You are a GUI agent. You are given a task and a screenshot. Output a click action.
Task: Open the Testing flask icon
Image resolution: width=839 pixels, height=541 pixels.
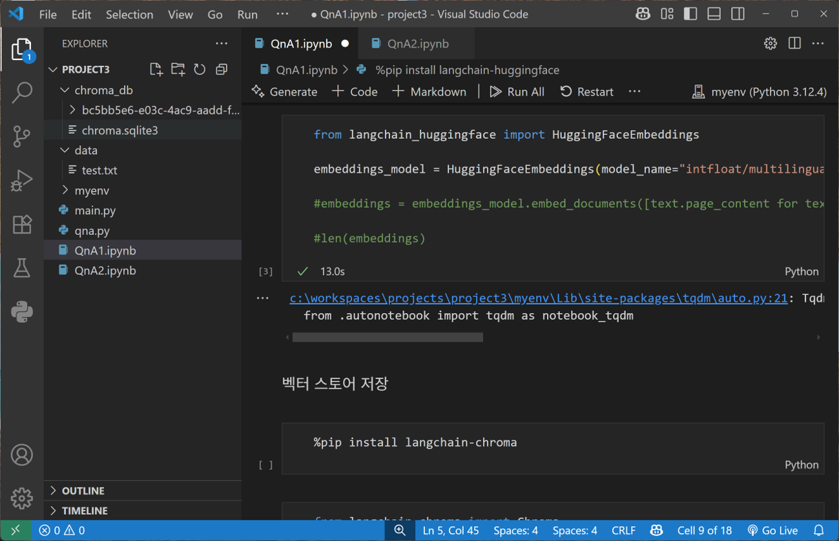tap(22, 268)
